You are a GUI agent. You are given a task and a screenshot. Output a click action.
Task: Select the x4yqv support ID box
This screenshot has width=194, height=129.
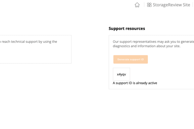121,74
